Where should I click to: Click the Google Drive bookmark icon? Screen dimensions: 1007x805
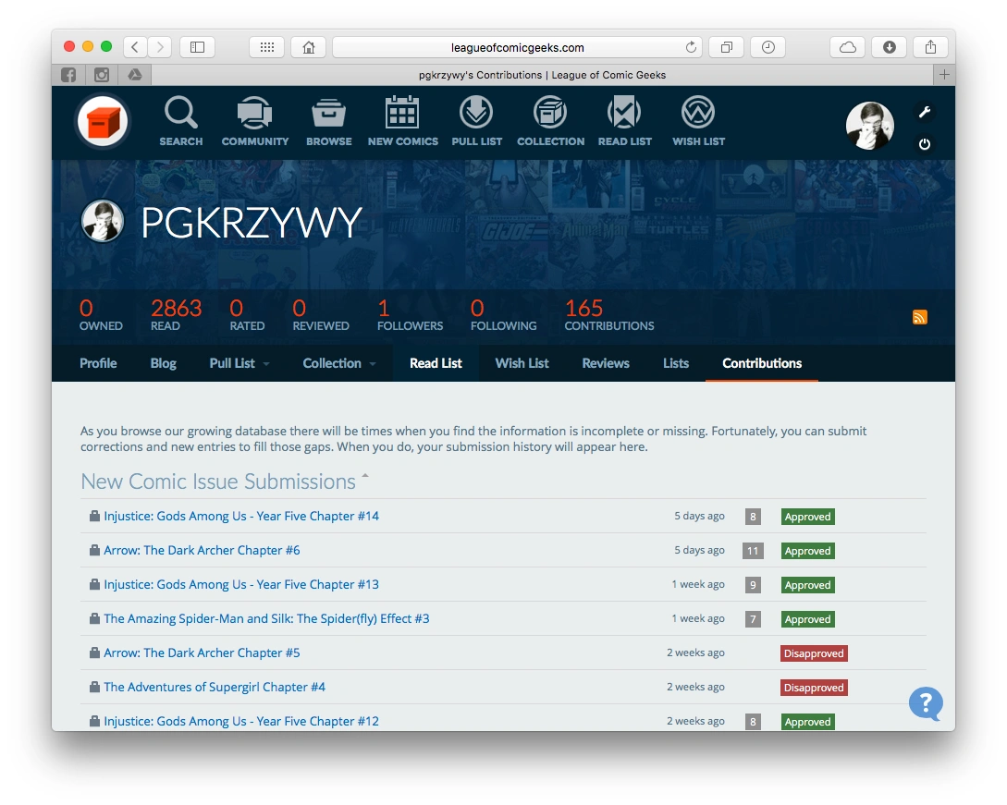point(135,75)
